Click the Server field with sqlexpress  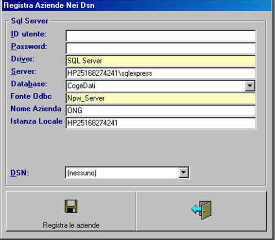[x=160, y=73]
